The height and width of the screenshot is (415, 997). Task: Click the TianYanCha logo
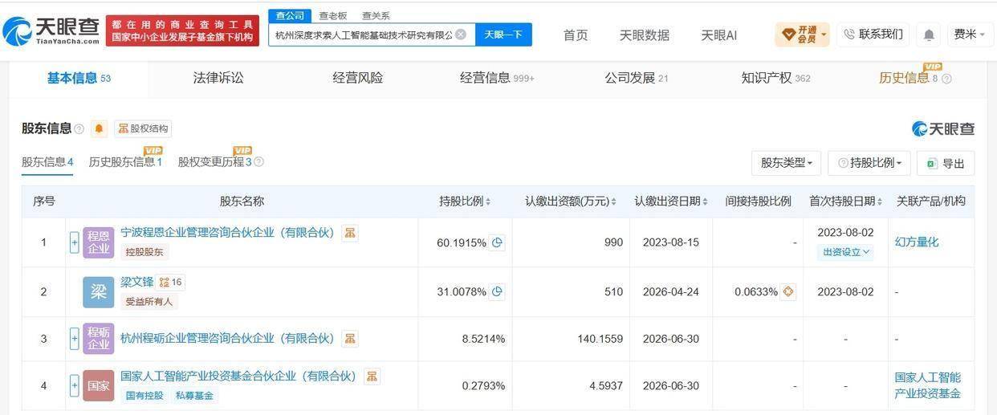(x=50, y=31)
